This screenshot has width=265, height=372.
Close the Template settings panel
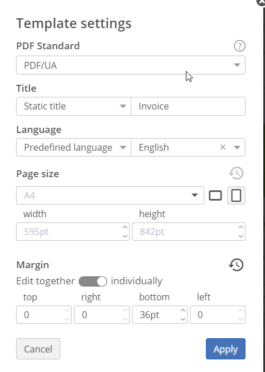(261, 2)
